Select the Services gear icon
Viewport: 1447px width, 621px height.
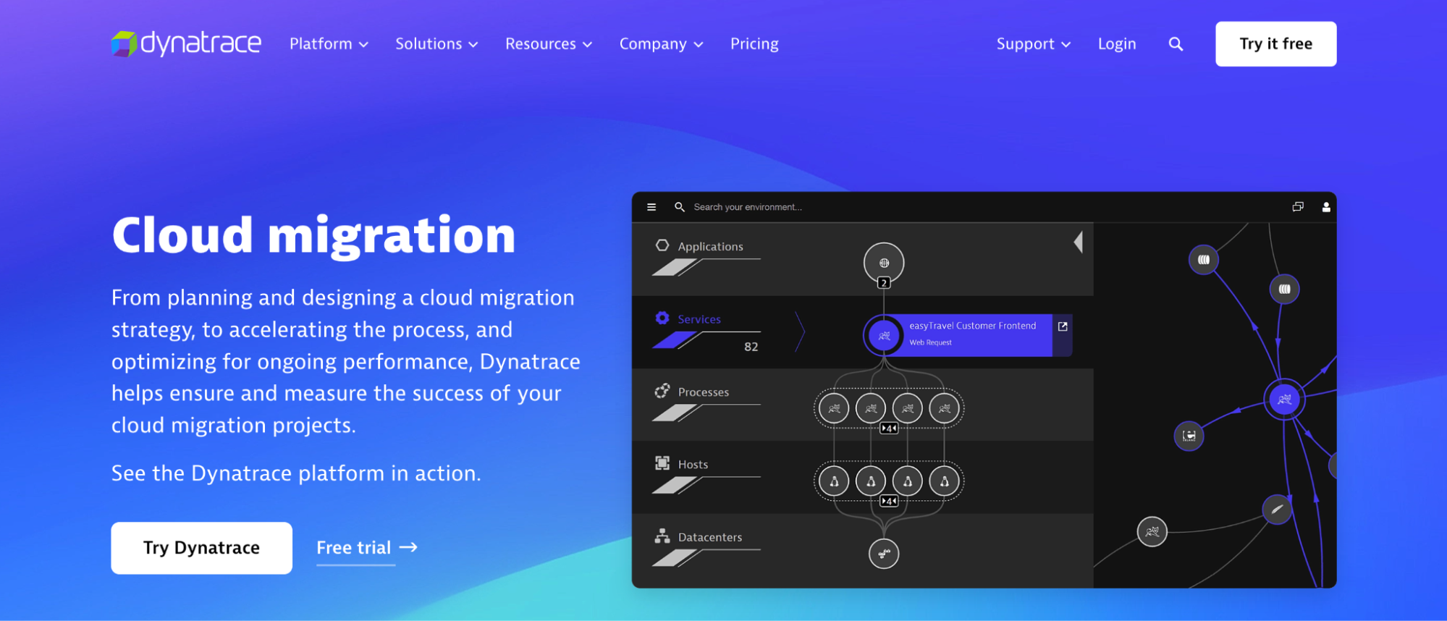pos(662,318)
